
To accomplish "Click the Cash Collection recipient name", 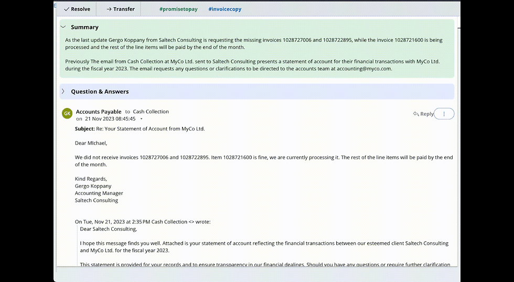I will (x=151, y=112).
